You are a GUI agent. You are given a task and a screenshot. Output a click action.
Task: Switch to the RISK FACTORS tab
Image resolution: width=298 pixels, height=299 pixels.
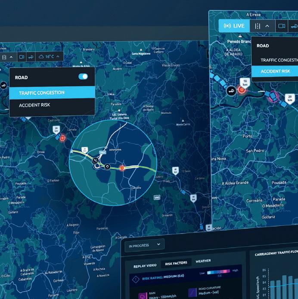click(176, 263)
